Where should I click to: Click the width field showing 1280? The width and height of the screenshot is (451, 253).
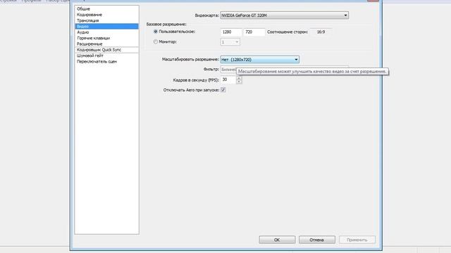pyautogui.click(x=230, y=32)
